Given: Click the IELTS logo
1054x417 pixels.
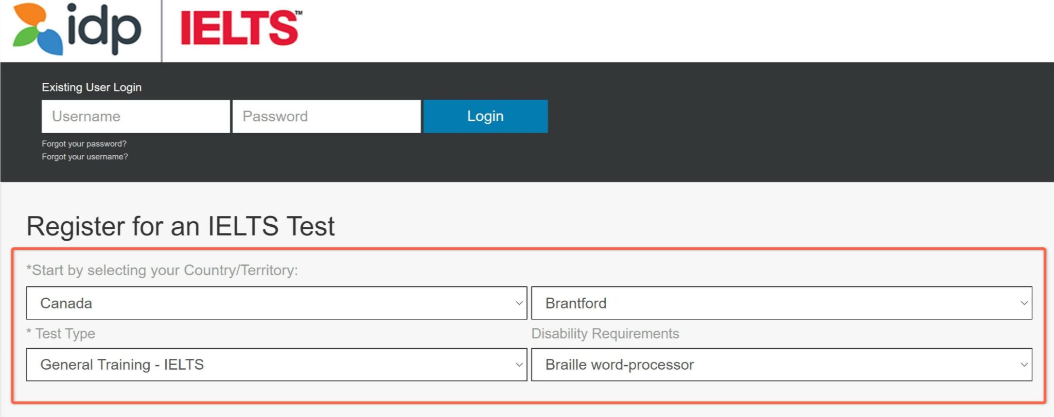Looking at the screenshot, I should click(x=241, y=28).
